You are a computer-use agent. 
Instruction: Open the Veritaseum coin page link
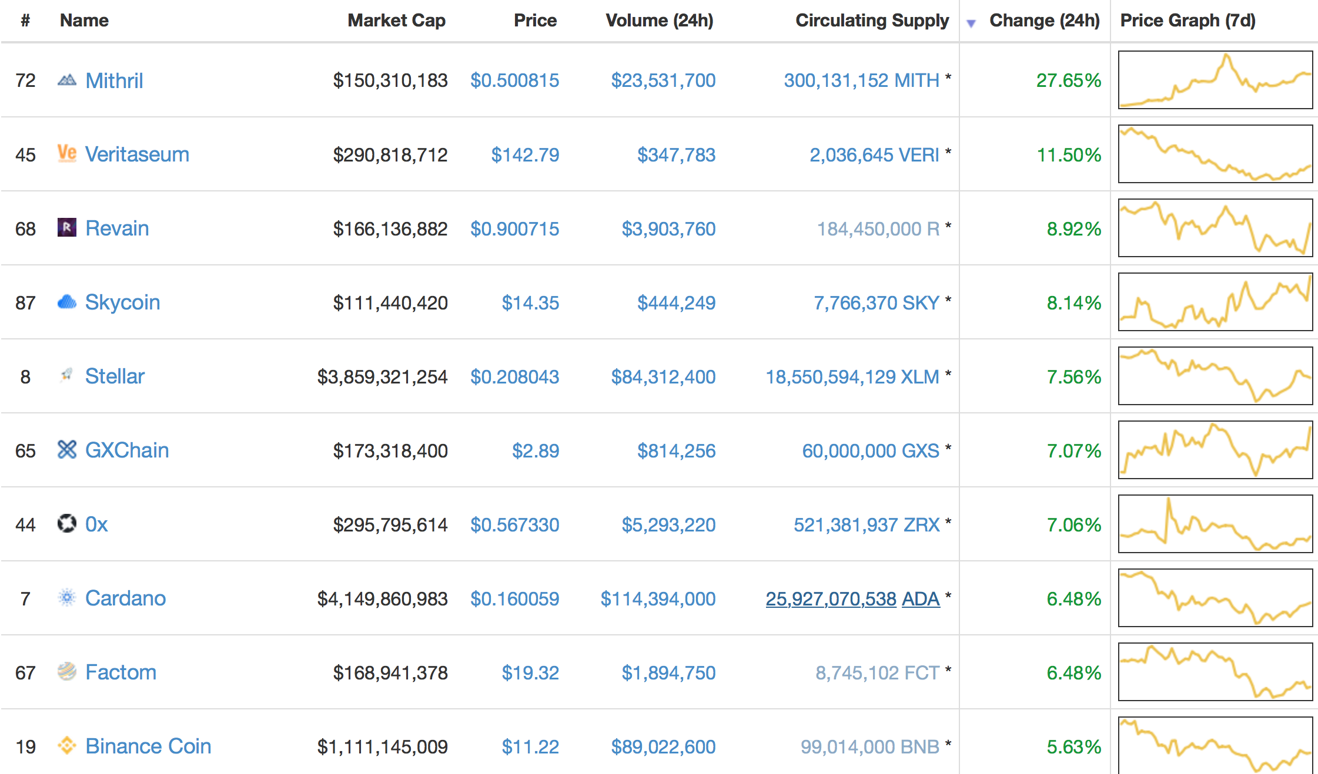[137, 154]
